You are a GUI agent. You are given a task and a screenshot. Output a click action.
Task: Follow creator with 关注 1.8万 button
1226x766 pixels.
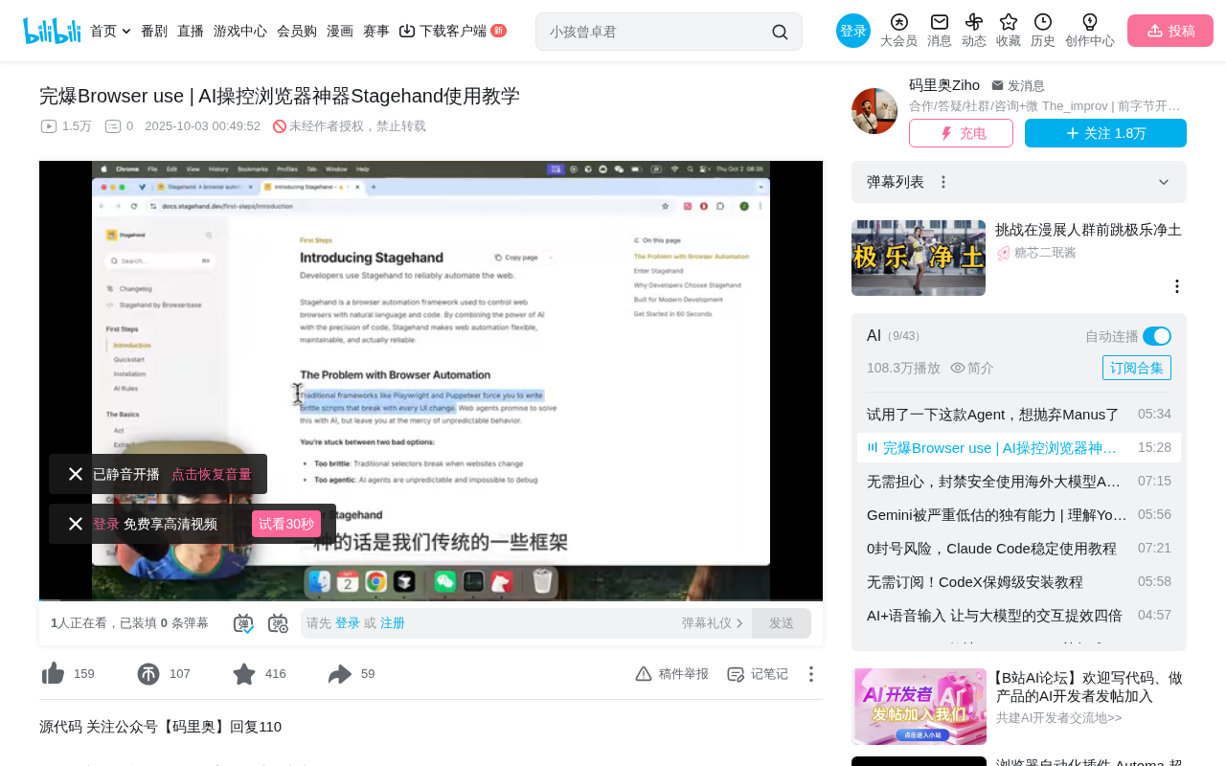pos(1105,133)
